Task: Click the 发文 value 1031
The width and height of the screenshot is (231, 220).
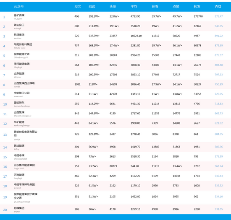Action: click(78, 84)
